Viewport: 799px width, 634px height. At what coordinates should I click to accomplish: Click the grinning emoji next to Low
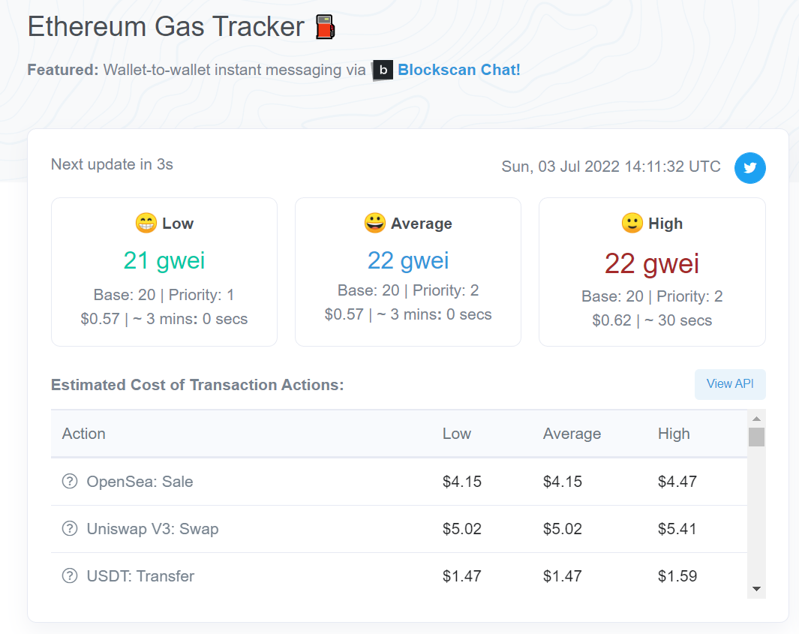tap(146, 223)
